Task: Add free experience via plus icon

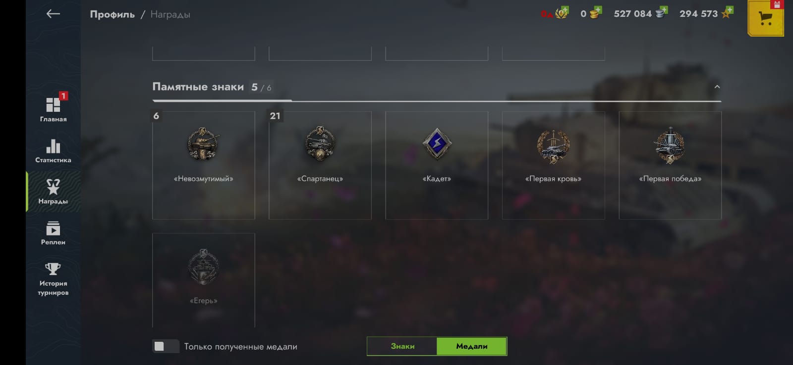Action: coord(729,10)
